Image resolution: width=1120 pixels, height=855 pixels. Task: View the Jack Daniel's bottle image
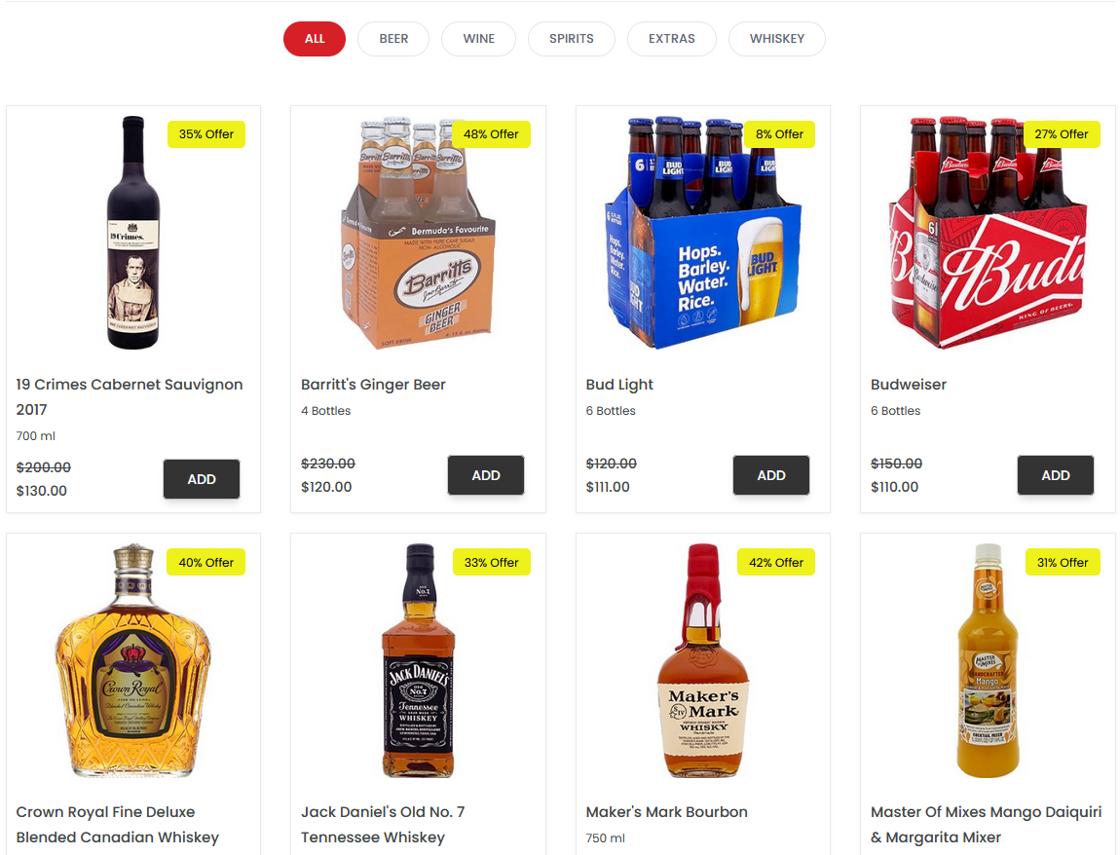[419, 660]
